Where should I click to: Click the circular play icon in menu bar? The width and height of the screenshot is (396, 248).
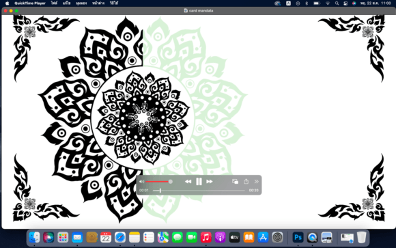coord(298,3)
